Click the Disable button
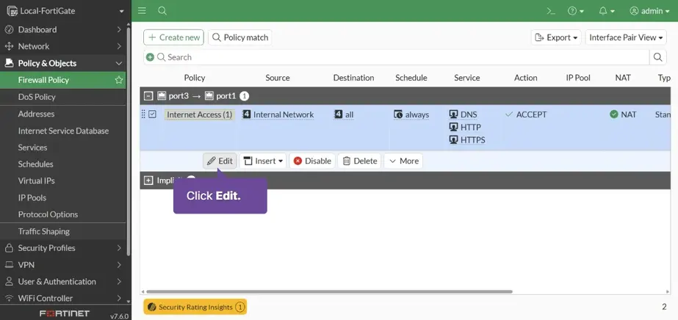The width and height of the screenshot is (678, 320). 312,161
